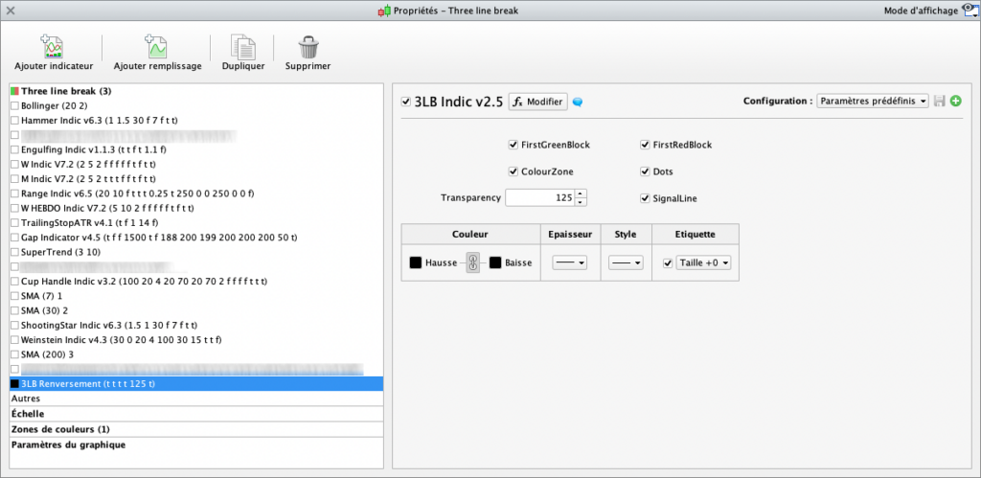Select W HEBDO Indic V7.2 row

[x=195, y=208]
